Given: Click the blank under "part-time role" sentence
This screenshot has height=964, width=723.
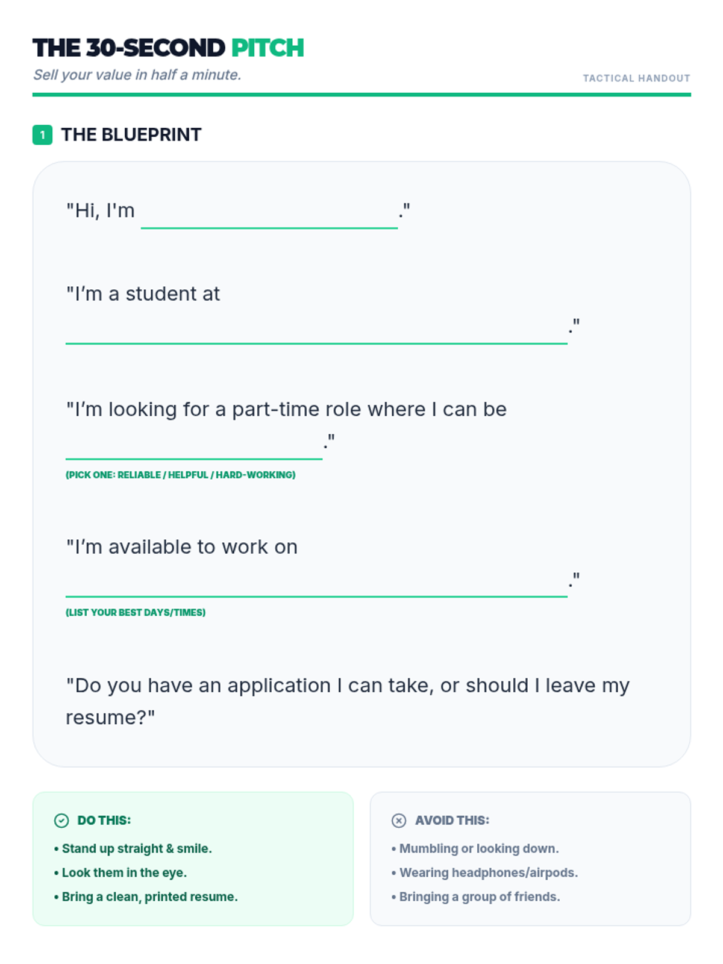Looking at the screenshot, I should point(194,448).
